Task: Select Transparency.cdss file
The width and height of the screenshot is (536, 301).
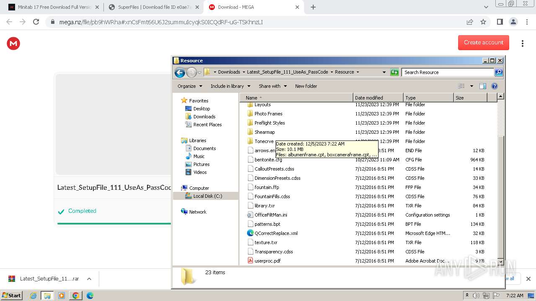Action: pyautogui.click(x=273, y=252)
